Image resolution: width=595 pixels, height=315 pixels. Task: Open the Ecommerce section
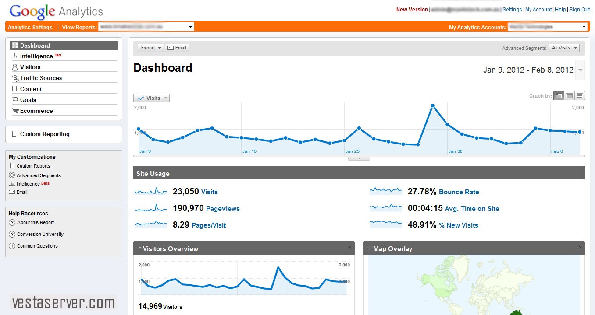click(x=36, y=111)
